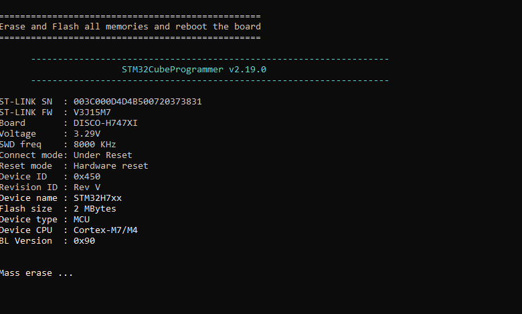Click the "Device CPU" label
The width and height of the screenshot is (522, 314).
(25, 230)
